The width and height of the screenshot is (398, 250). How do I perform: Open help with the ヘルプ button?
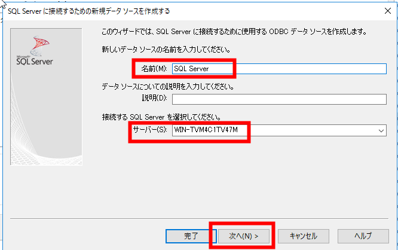pos(363,236)
